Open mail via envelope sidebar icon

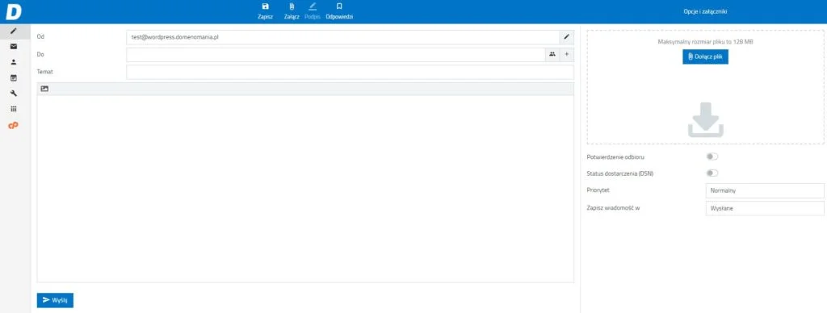(x=14, y=46)
